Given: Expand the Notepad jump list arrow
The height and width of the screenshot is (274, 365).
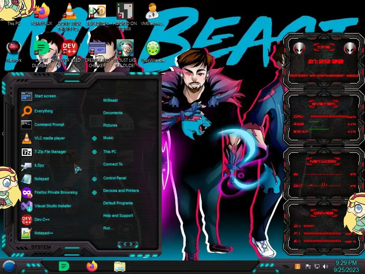Looking at the screenshot, I should click(x=94, y=179).
